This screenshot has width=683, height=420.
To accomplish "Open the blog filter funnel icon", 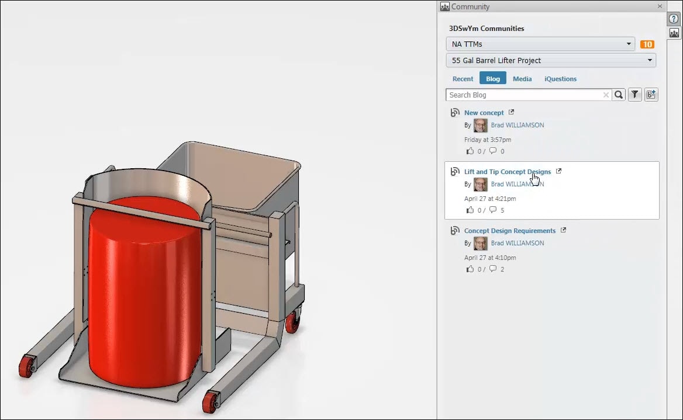I will click(635, 95).
